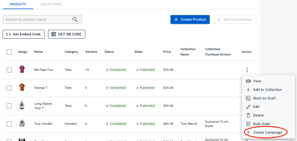
Task: Click the GET QR CODE button
Action: pos(67,34)
